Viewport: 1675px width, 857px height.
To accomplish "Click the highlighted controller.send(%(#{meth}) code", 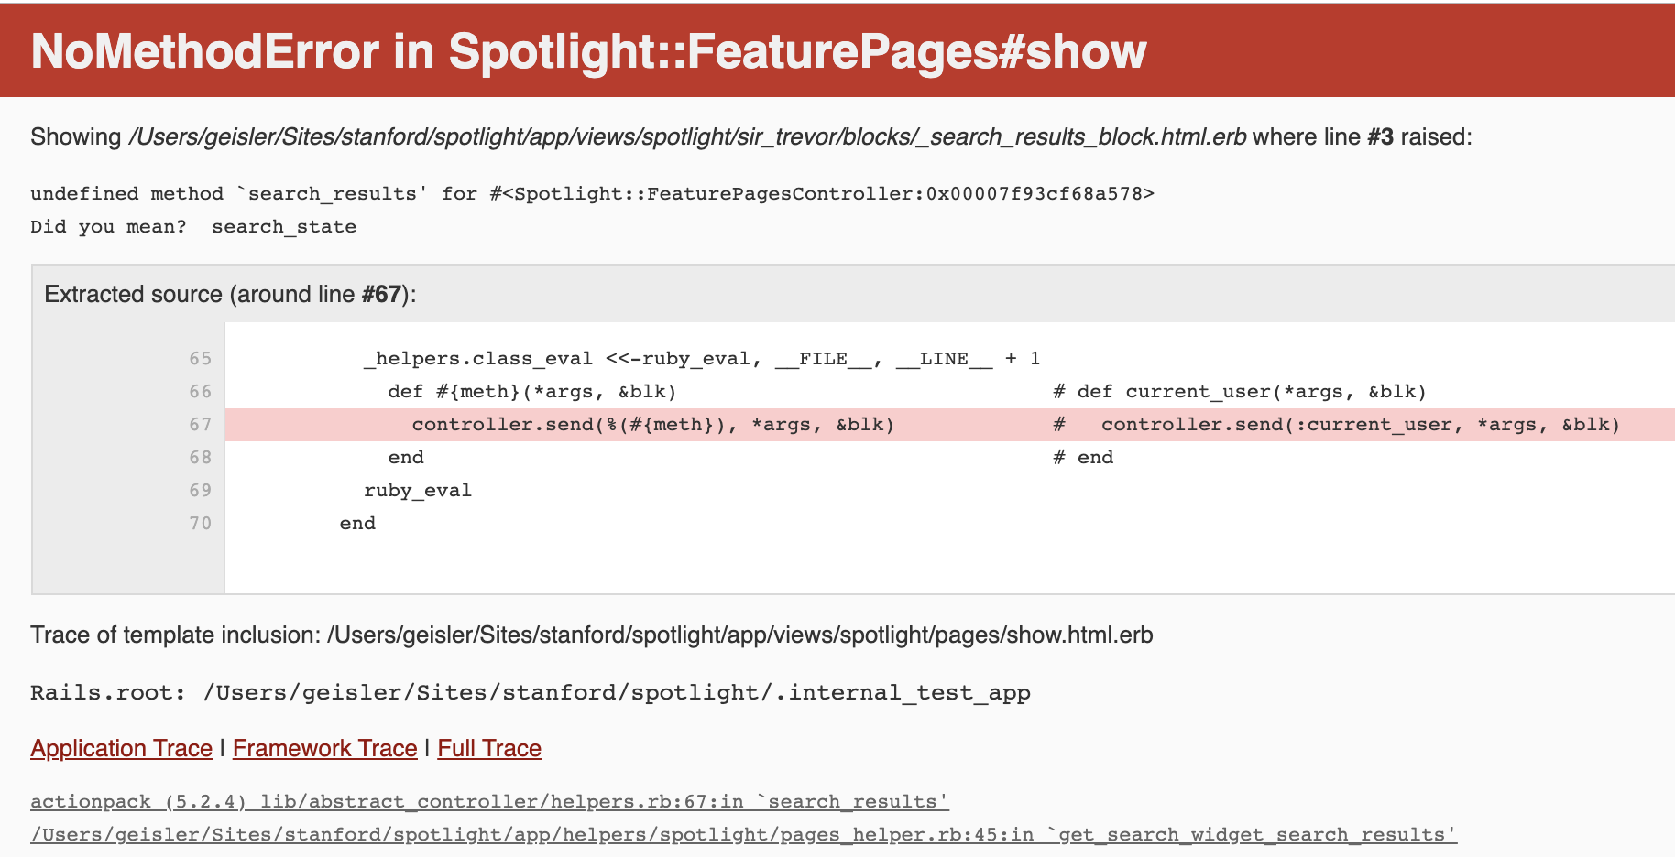I will [x=653, y=424].
